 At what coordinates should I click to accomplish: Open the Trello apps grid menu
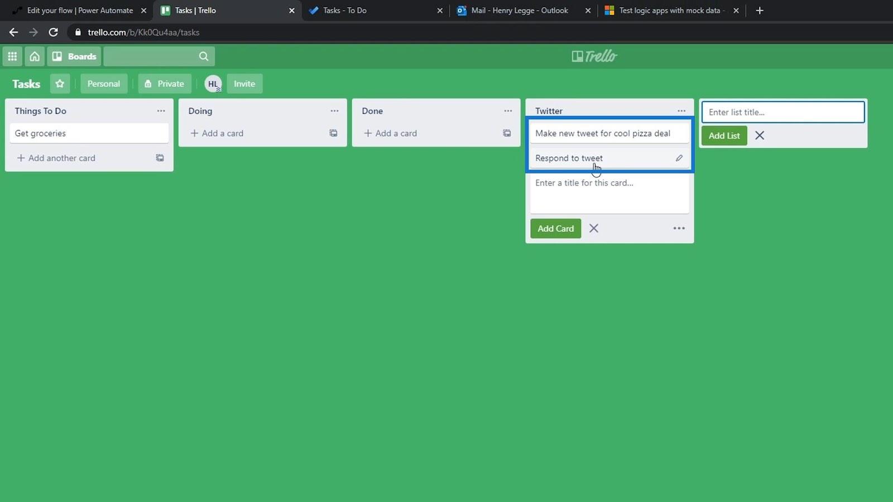[12, 56]
